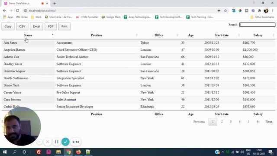Image resolution: width=277 pixels, height=156 pixels.
Task: Open FileZilla from taskbar
Action: click(39, 152)
